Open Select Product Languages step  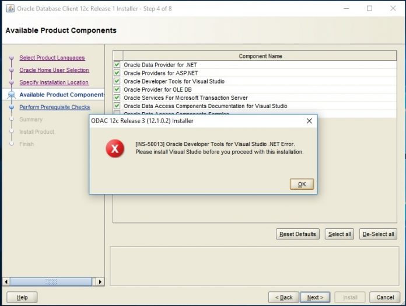pos(52,57)
